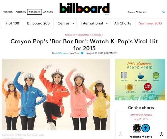Follow the K-TOWN breadcrumb link

tap(96, 35)
